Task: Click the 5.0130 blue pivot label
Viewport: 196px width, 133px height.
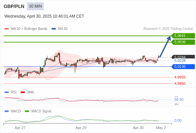Action: pyautogui.click(x=183, y=66)
